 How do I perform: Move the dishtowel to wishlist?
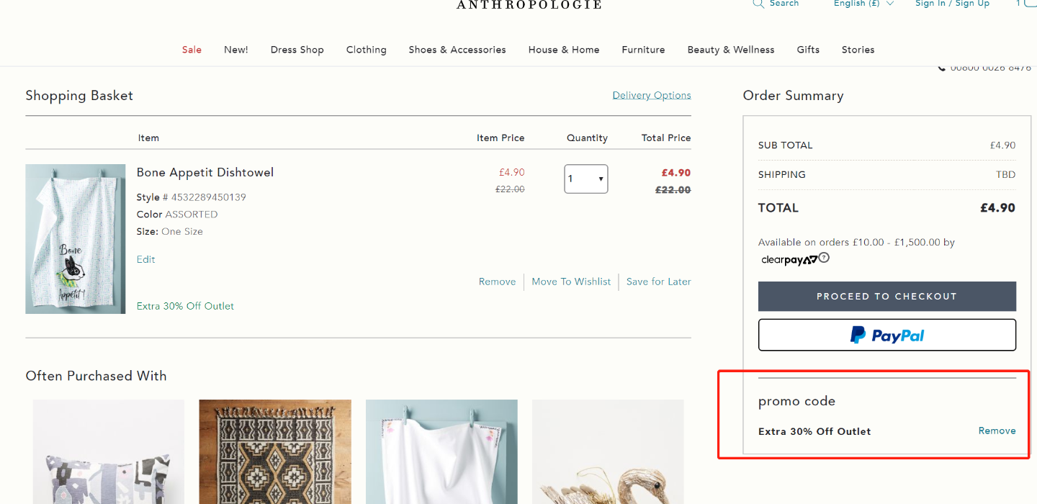coord(571,282)
